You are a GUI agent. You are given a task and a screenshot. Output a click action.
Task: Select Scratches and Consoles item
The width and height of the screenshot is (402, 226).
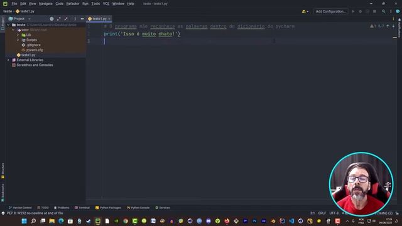point(33,65)
